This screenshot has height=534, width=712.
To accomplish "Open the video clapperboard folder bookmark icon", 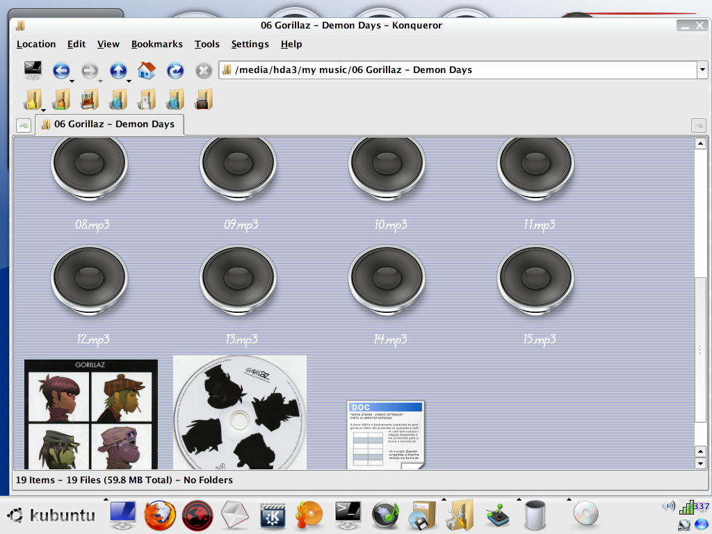I will [204, 99].
